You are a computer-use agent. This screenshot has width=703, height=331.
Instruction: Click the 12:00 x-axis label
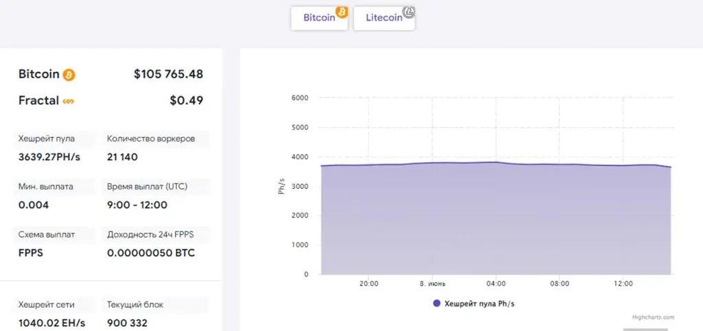coord(623,284)
